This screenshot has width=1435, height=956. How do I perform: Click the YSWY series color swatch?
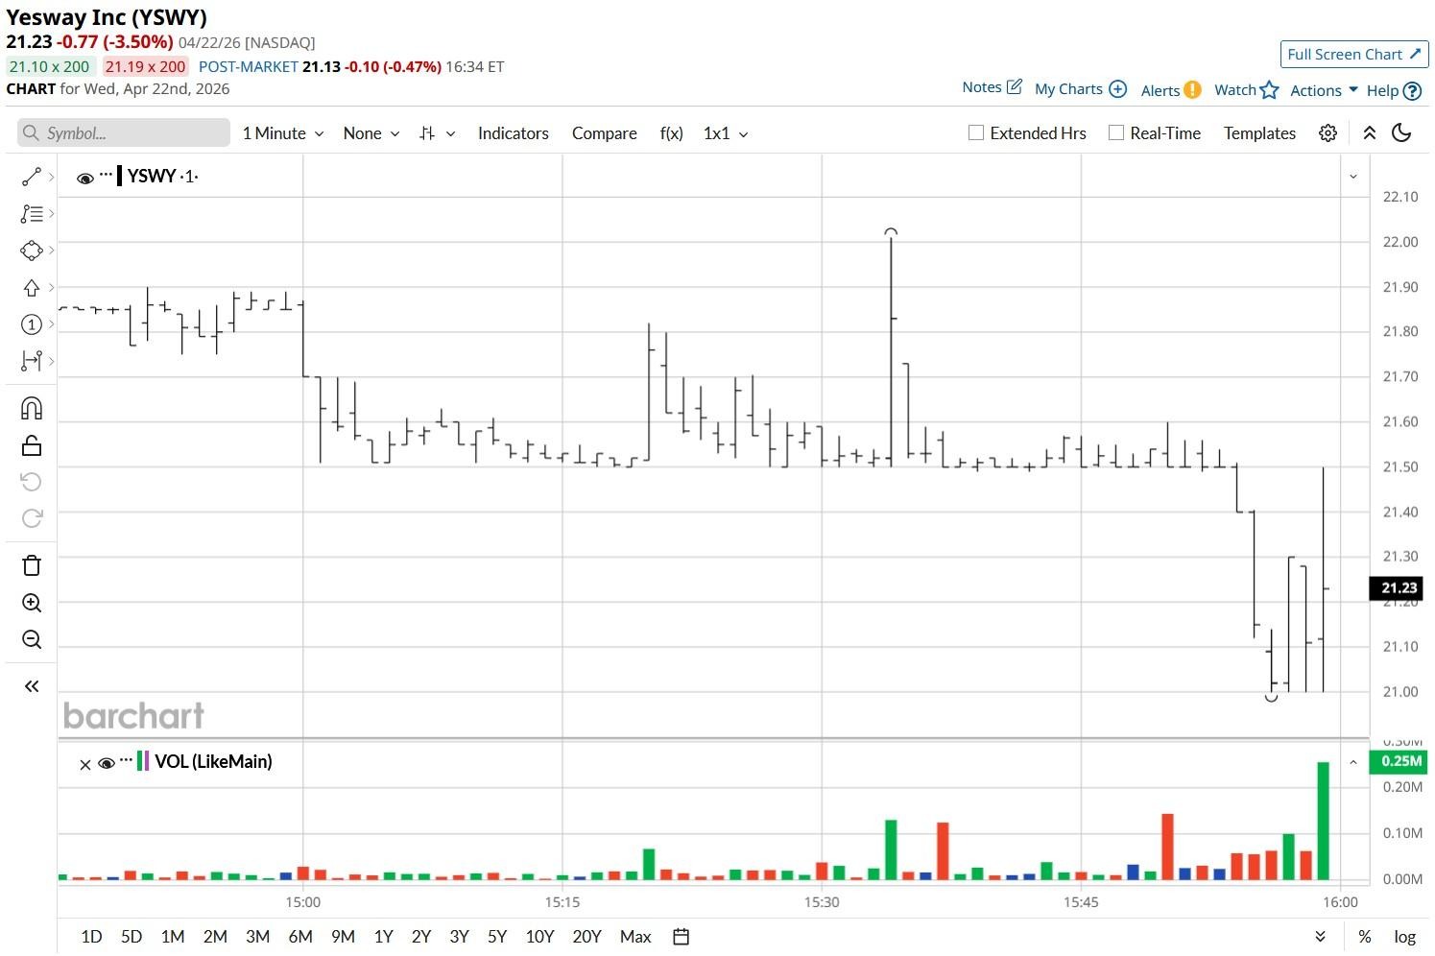pyautogui.click(x=119, y=176)
